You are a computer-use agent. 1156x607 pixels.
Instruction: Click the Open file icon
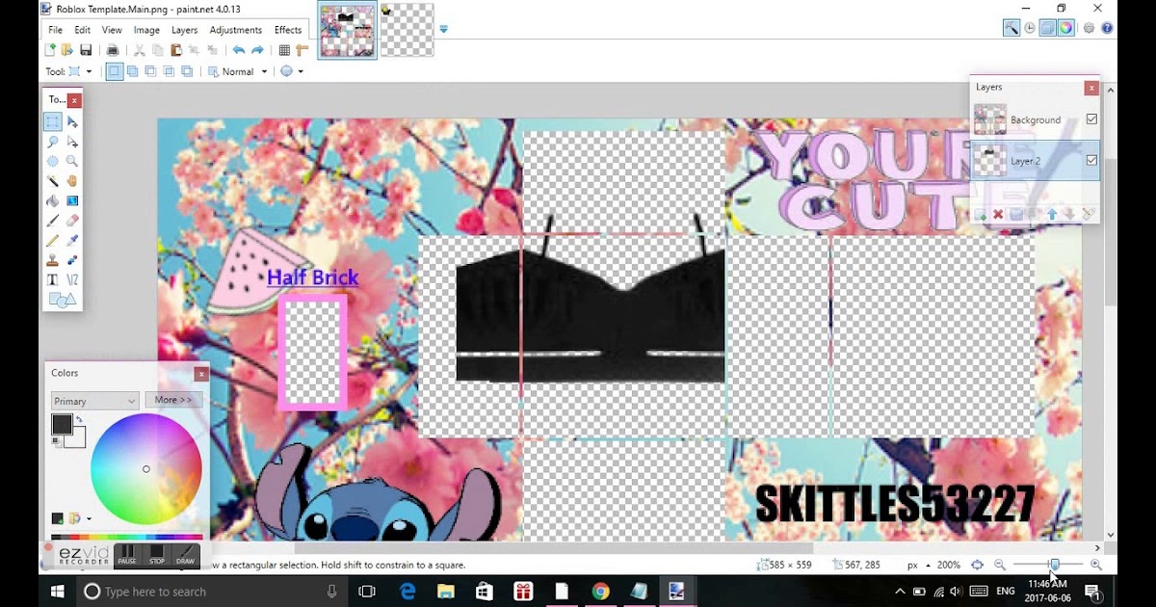tap(67, 50)
